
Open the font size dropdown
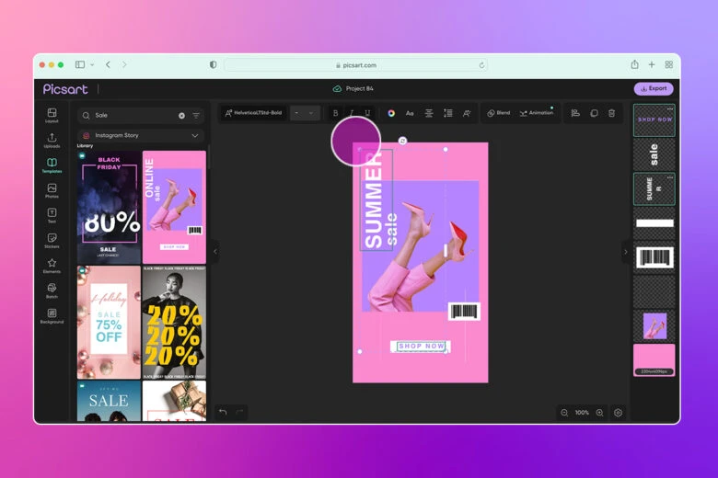tap(305, 113)
